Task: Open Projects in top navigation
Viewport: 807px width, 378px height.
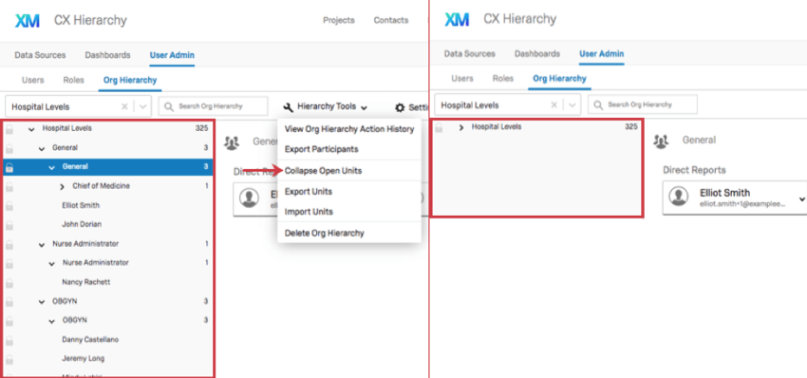Action: click(x=339, y=20)
